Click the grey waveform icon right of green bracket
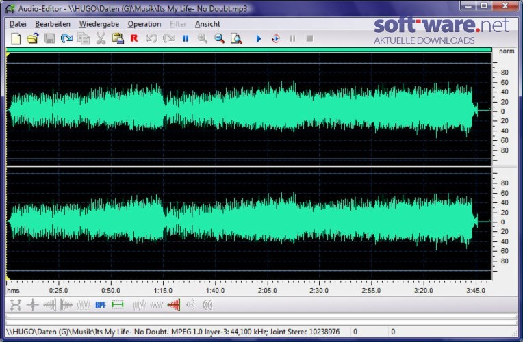 [140, 304]
